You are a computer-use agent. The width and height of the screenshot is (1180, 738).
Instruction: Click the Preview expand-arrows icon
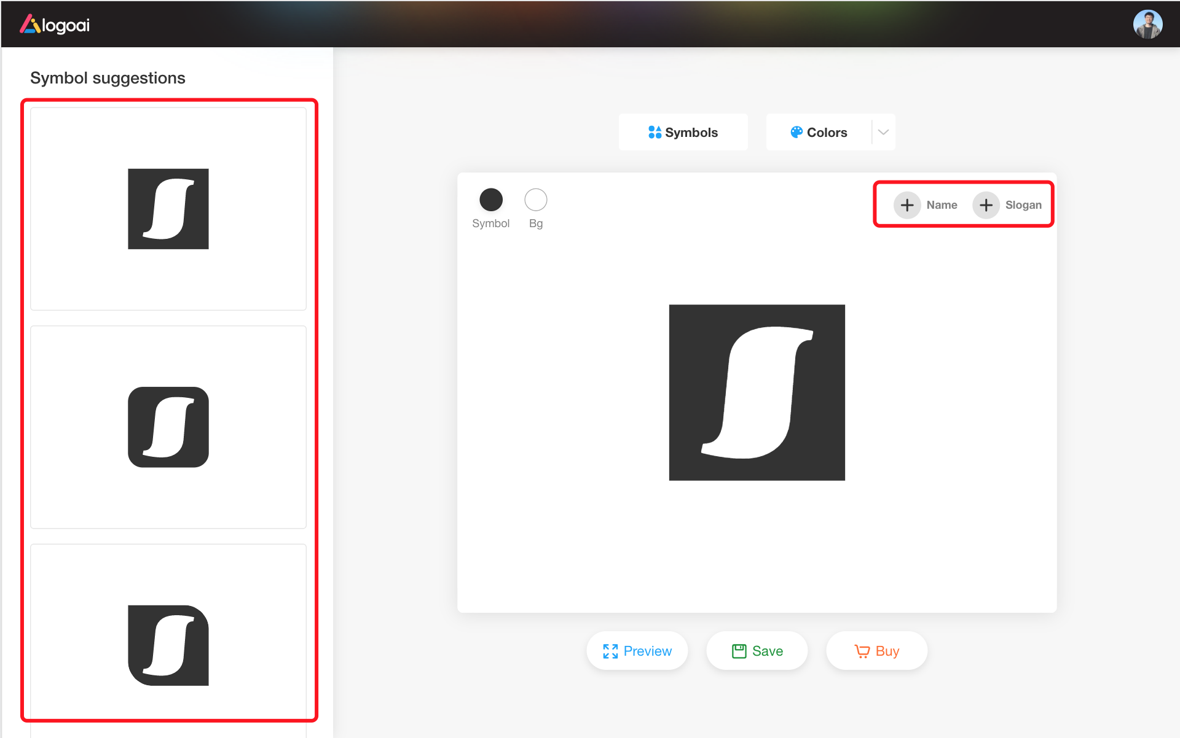tap(610, 651)
